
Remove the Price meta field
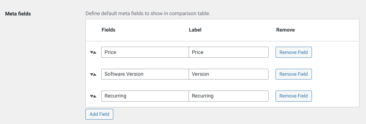click(x=294, y=52)
